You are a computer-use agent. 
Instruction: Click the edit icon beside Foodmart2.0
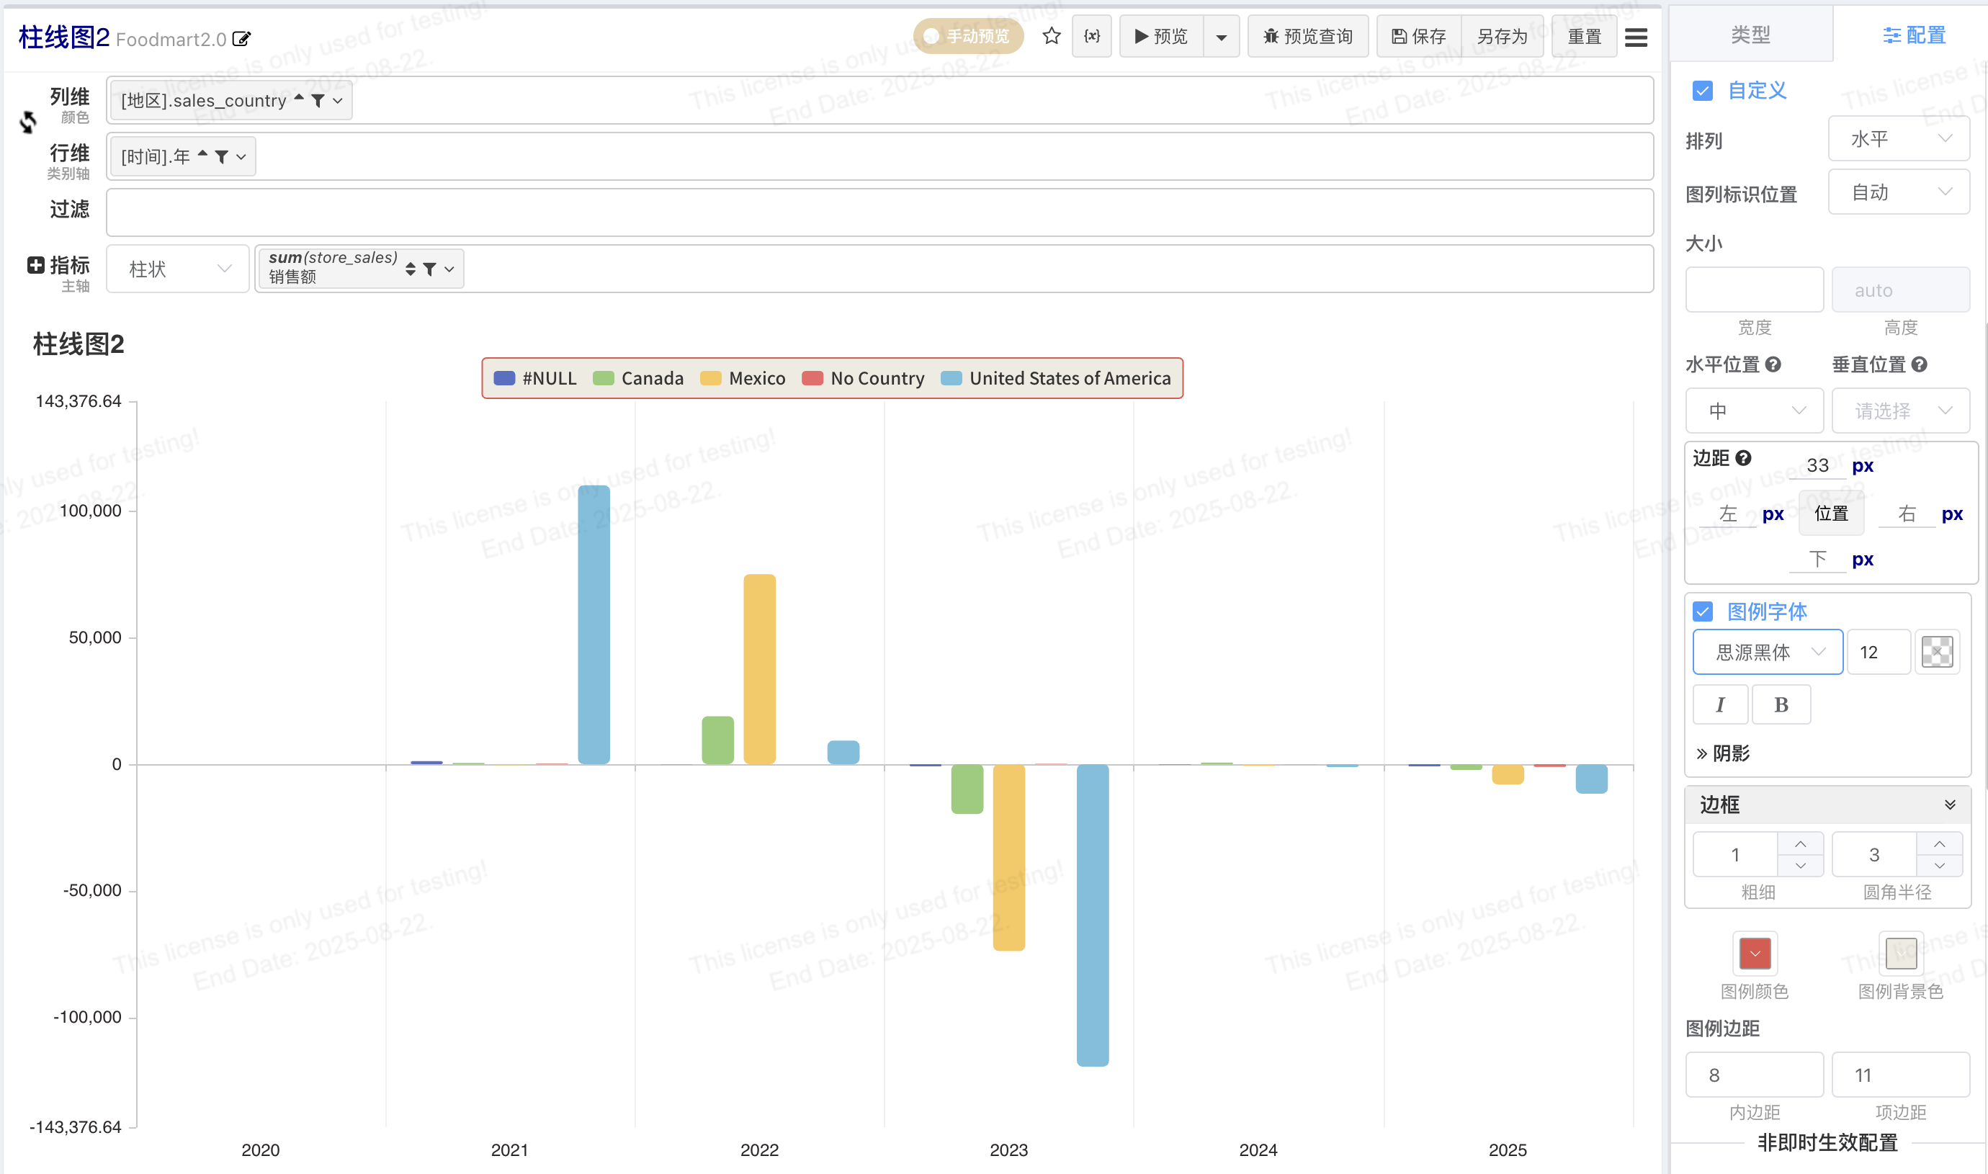tap(242, 39)
